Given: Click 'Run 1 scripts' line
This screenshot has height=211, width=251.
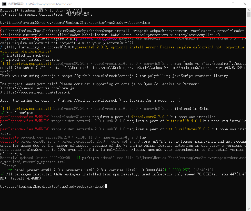Looking at the screenshot, I should 17,113.
